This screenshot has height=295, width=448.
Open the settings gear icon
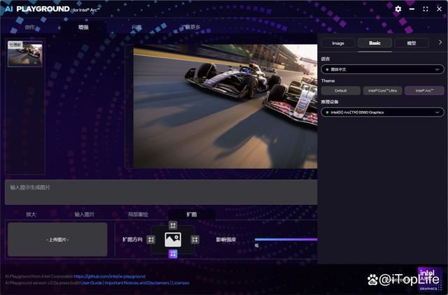click(x=398, y=9)
